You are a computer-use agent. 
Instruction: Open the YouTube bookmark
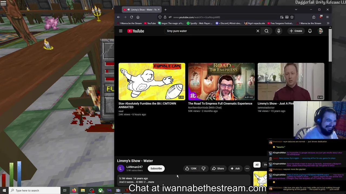(x=150, y=23)
